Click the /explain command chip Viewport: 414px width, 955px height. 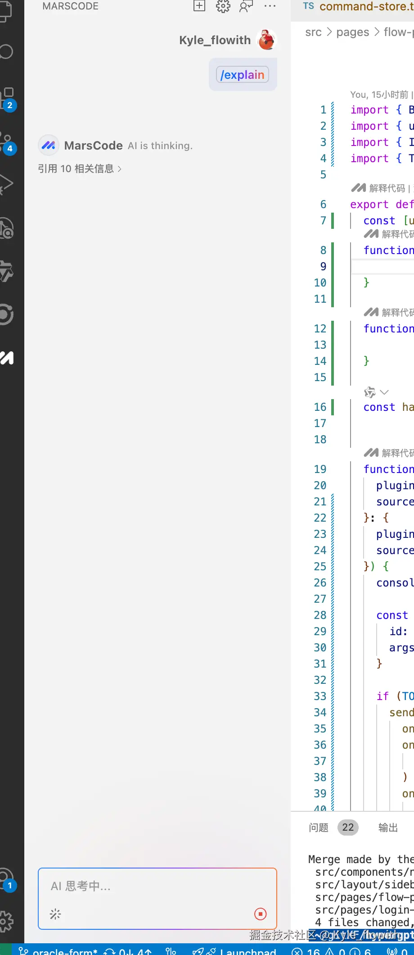(243, 75)
